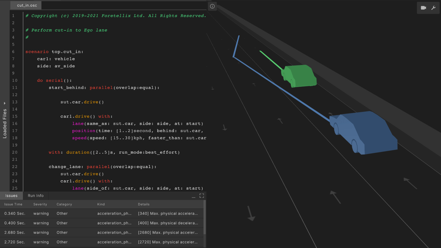The height and width of the screenshot is (248, 441).
Task: Maximize the Issues panel to fullscreen
Action: coord(202,196)
